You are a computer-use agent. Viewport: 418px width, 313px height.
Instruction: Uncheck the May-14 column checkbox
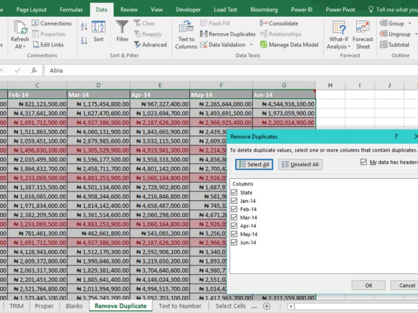tap(234, 234)
